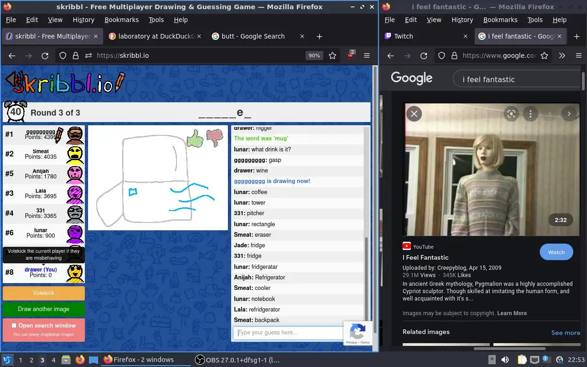Click the thumbs up like icon on the drawing

(195, 138)
